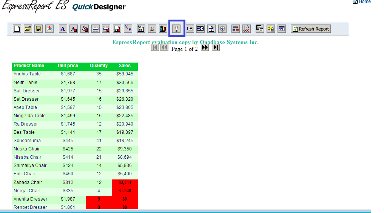Click the Zabada Chair cell
Screen dimensions: 384x213
[x=28, y=183]
